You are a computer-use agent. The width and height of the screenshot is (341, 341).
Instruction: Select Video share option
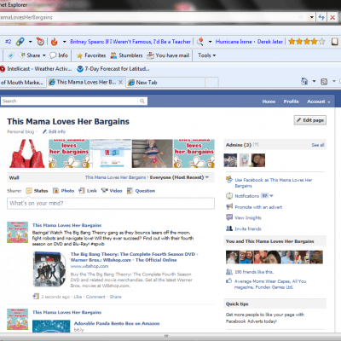pyautogui.click(x=112, y=191)
